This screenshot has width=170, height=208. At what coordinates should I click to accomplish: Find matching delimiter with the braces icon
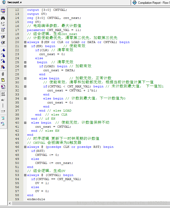tap(3, 30)
